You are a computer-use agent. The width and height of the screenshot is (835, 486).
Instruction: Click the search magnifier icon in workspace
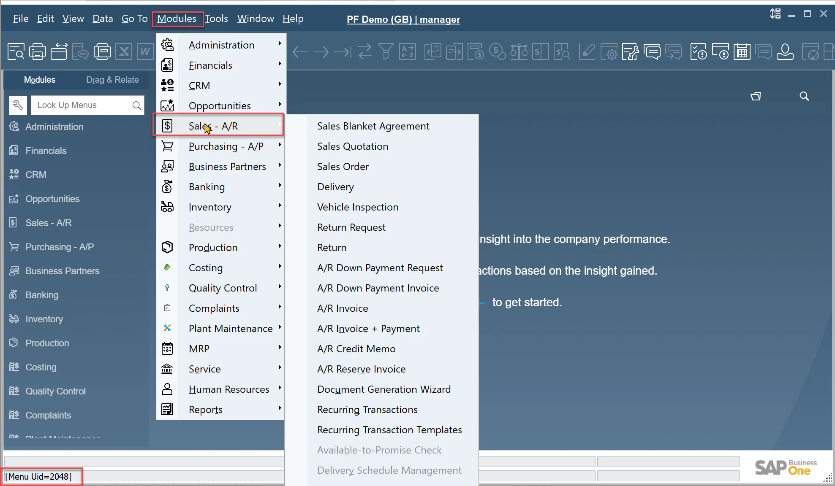804,96
